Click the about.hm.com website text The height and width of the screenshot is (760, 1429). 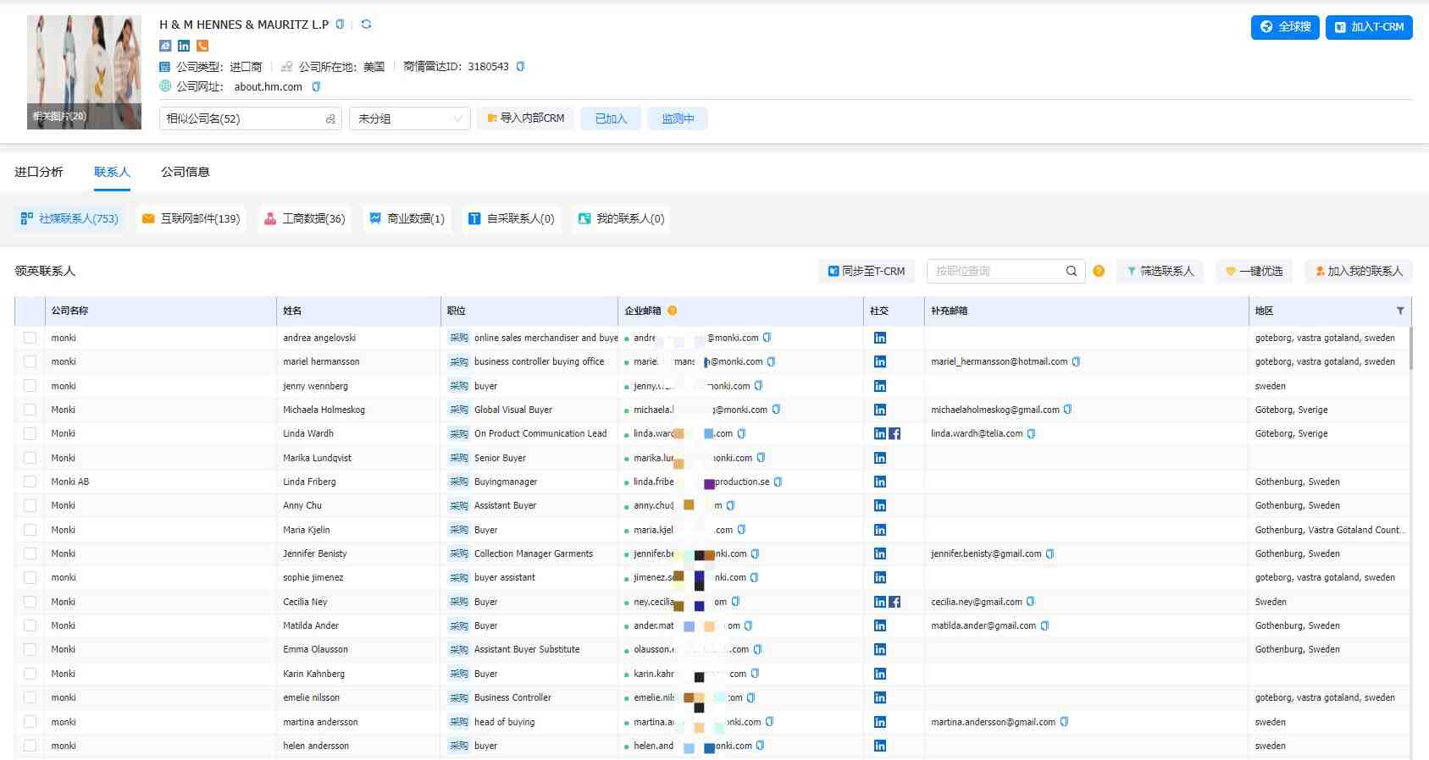point(269,87)
